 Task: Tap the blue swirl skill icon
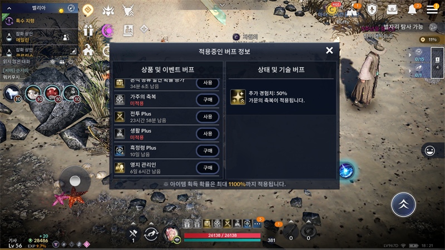(x=346, y=171)
